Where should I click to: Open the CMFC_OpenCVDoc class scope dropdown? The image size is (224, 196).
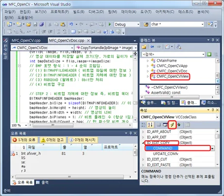coord(72,48)
